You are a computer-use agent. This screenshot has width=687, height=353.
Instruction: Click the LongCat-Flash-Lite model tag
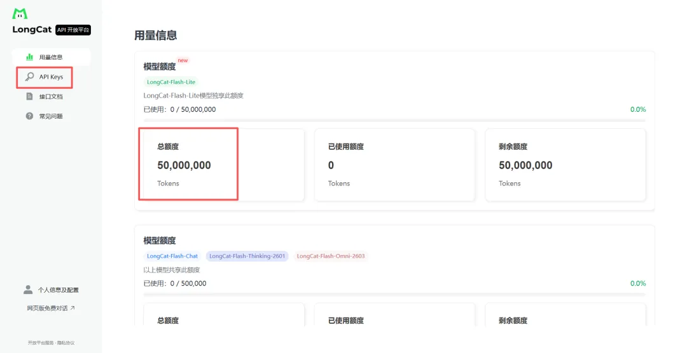pyautogui.click(x=171, y=82)
